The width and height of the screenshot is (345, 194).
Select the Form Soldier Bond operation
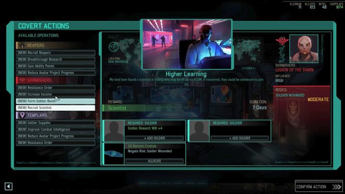(x=56, y=101)
